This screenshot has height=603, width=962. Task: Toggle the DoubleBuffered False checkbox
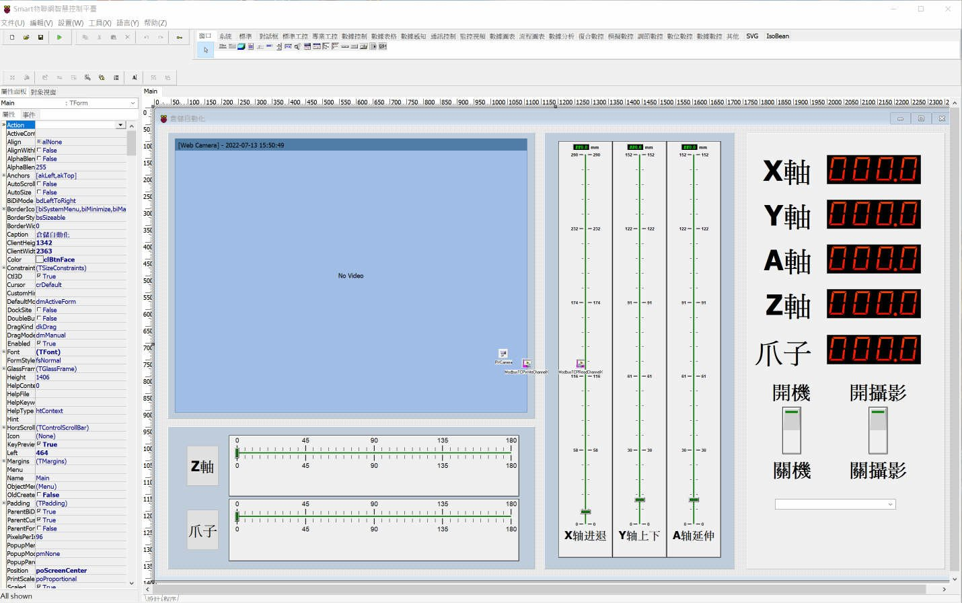click(x=39, y=319)
